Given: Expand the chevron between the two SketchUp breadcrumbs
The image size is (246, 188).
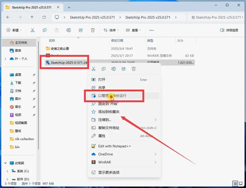Looking at the screenshot, I should (x=120, y=17).
